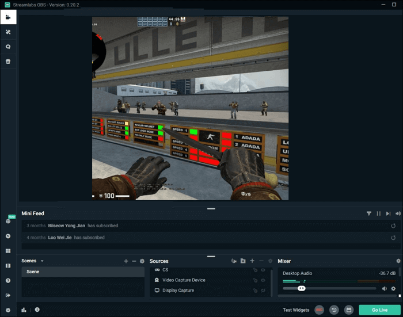Pause the Mini Feed event queue

[379, 213]
